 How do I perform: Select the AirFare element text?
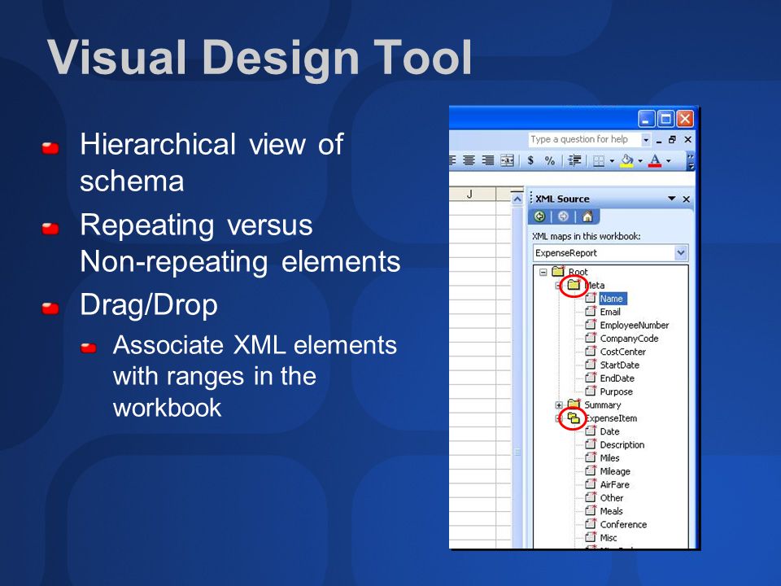click(615, 484)
